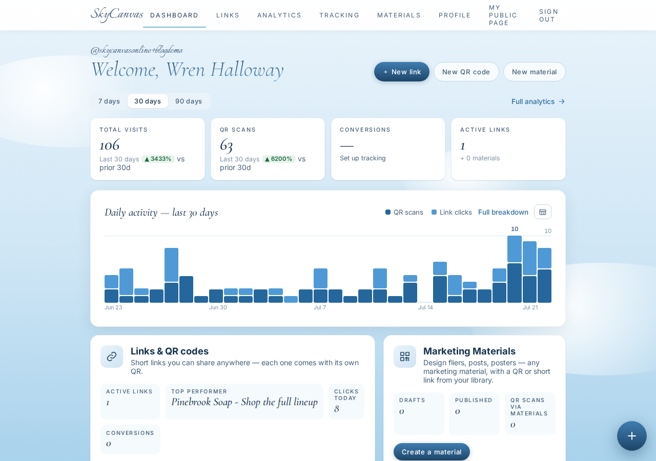The image size is (656, 461).
Task: Click the QR Scans via Materials tile
Action: (530, 413)
